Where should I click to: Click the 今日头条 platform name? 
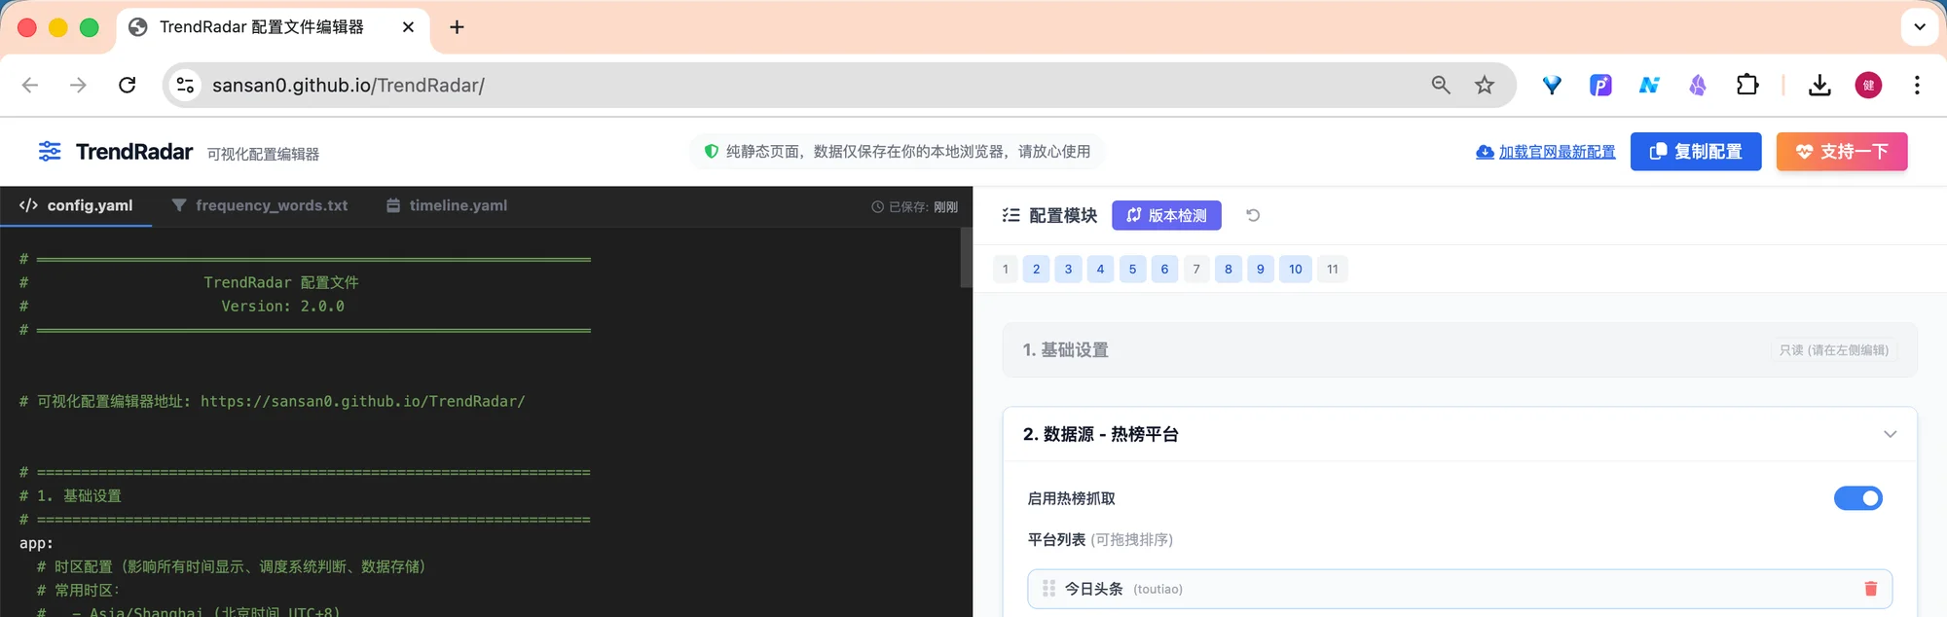click(1093, 589)
